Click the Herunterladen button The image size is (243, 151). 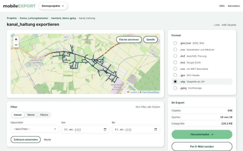coord(202,134)
